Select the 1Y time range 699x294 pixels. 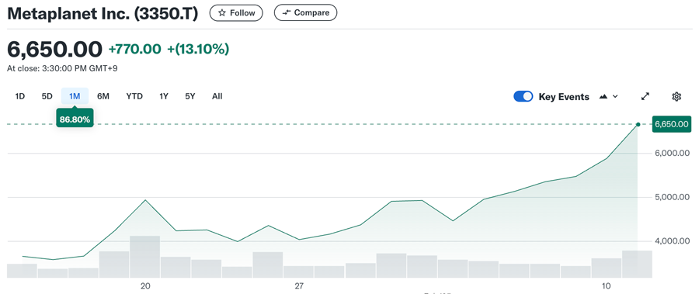(164, 96)
